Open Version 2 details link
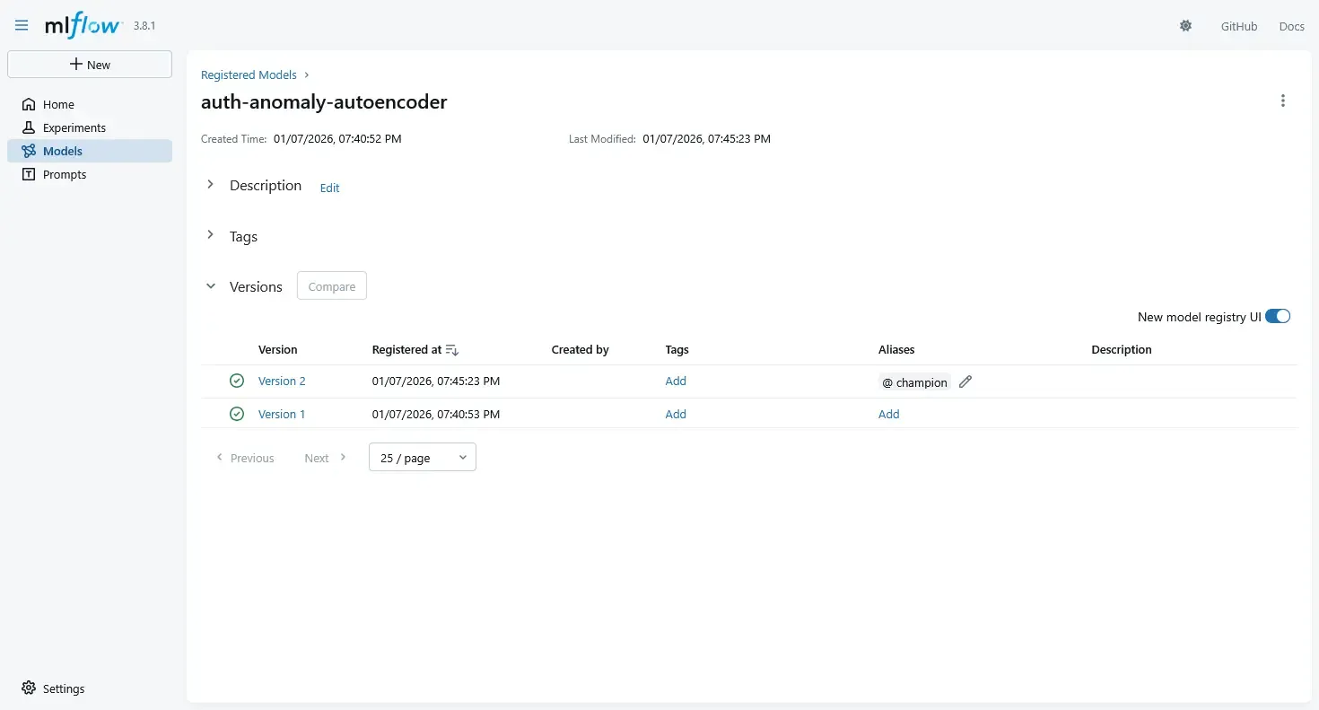Screen dimensions: 1319x710 (282, 381)
